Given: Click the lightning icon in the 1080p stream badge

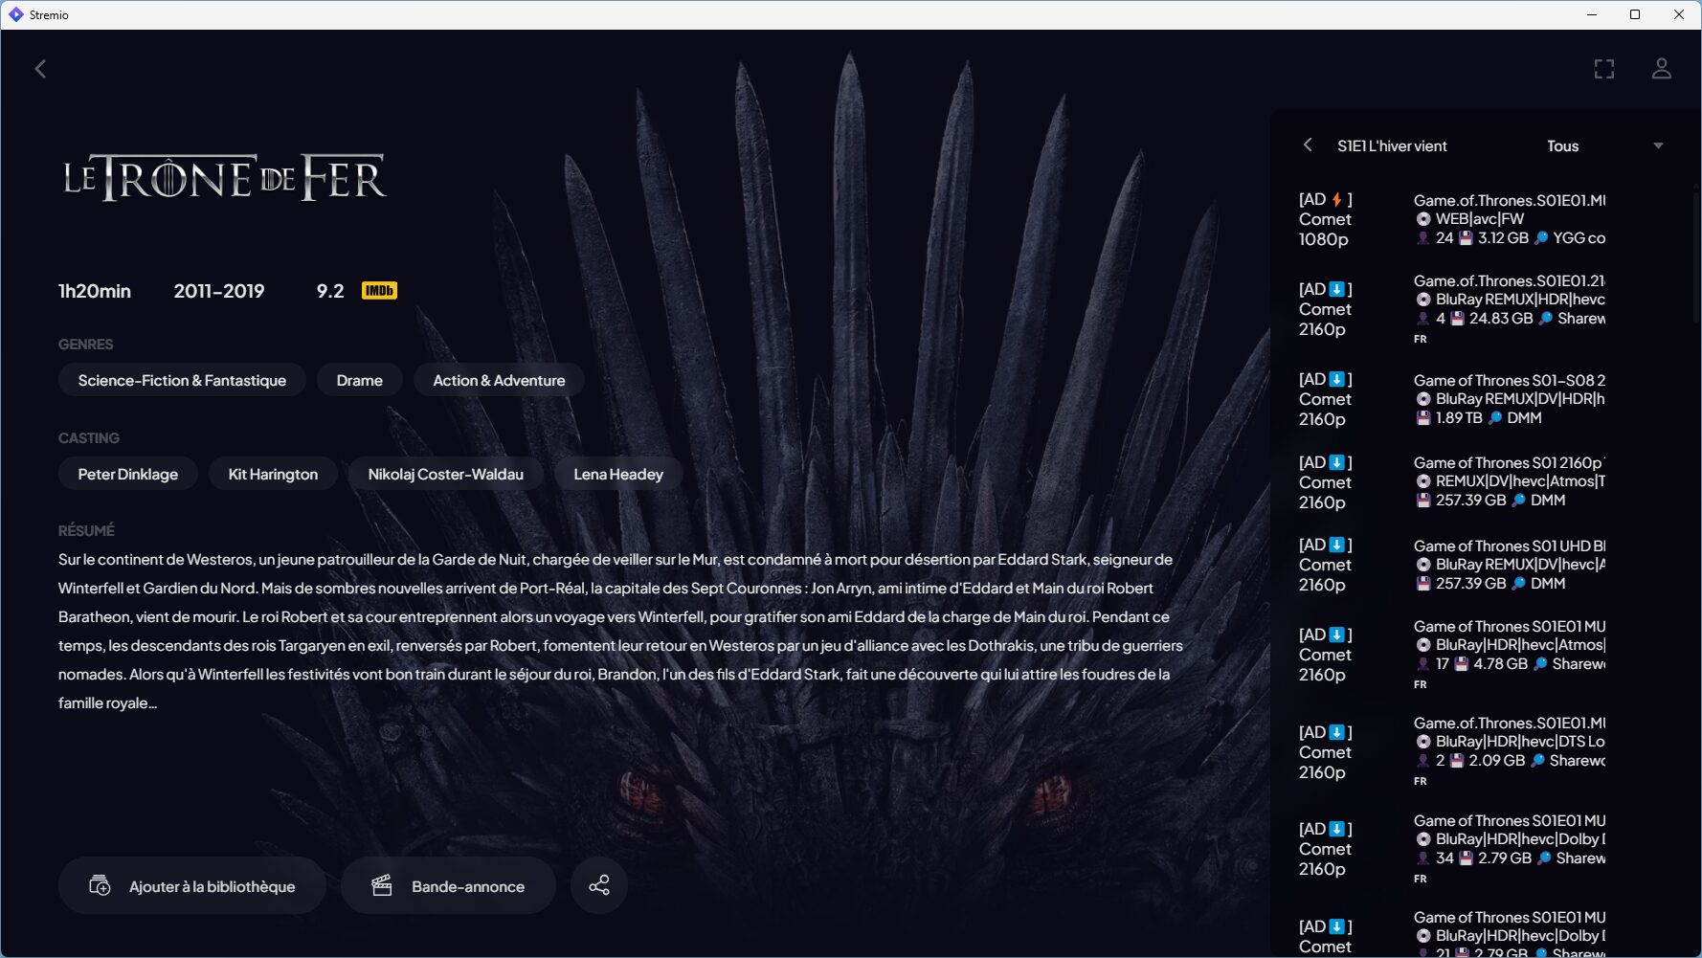Looking at the screenshot, I should (x=1337, y=199).
